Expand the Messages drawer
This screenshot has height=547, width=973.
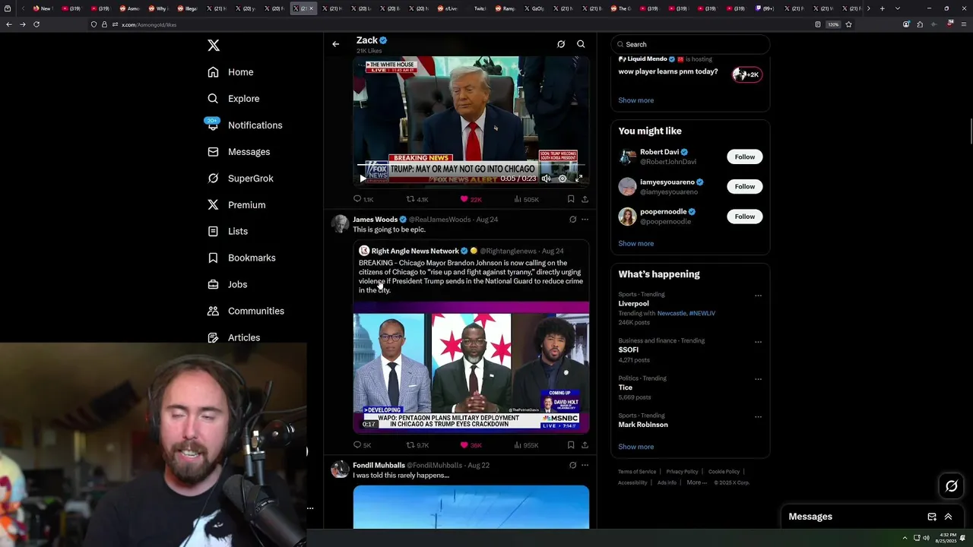pyautogui.click(x=948, y=517)
